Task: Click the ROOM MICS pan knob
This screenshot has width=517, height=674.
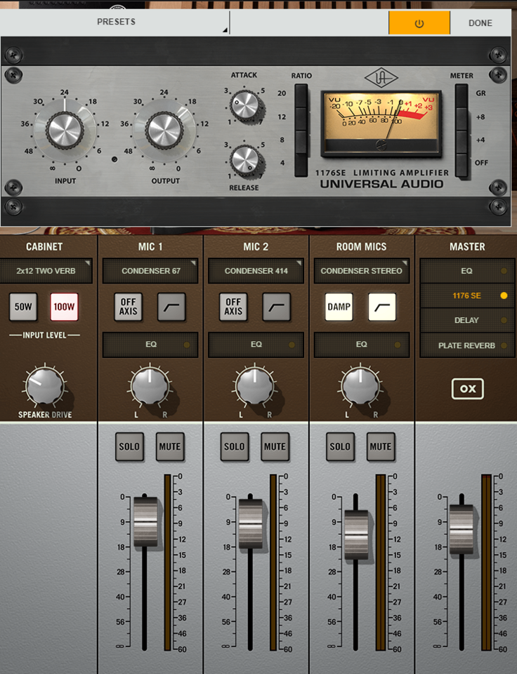Action: tap(360, 385)
